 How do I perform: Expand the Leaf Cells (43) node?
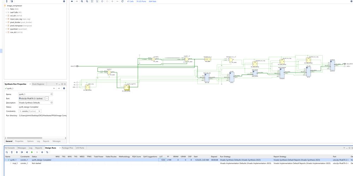click(x=6, y=12)
